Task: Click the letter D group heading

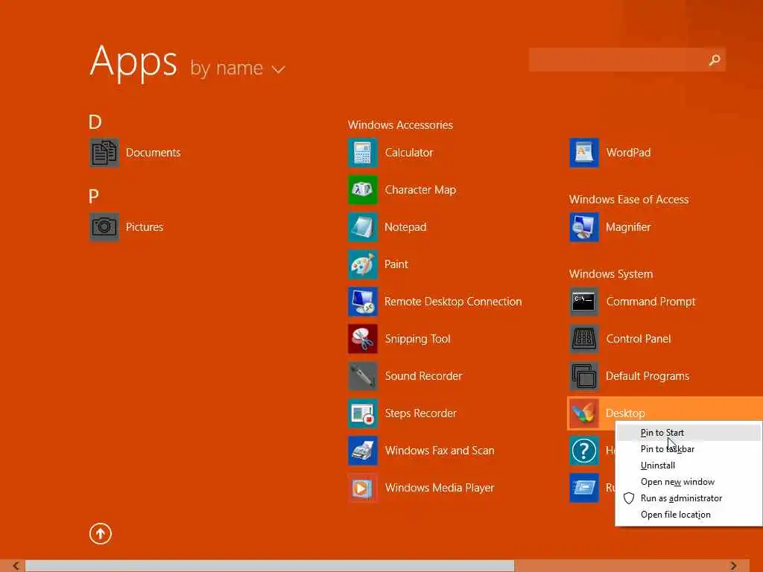Action: [x=95, y=122]
